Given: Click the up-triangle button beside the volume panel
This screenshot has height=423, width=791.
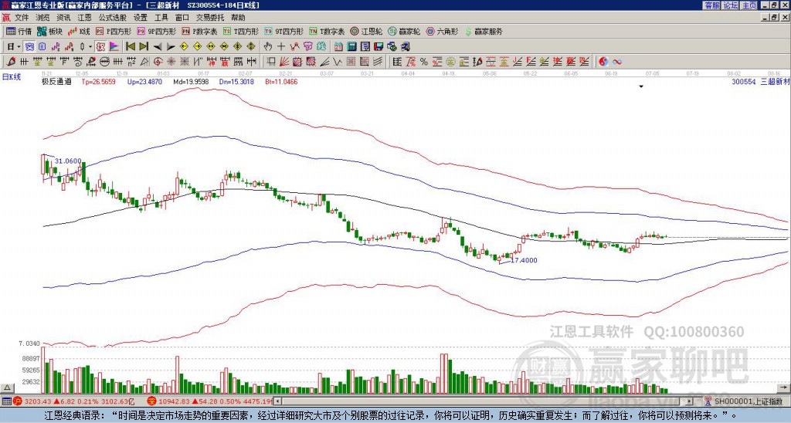Looking at the screenshot, I should (x=8, y=387).
